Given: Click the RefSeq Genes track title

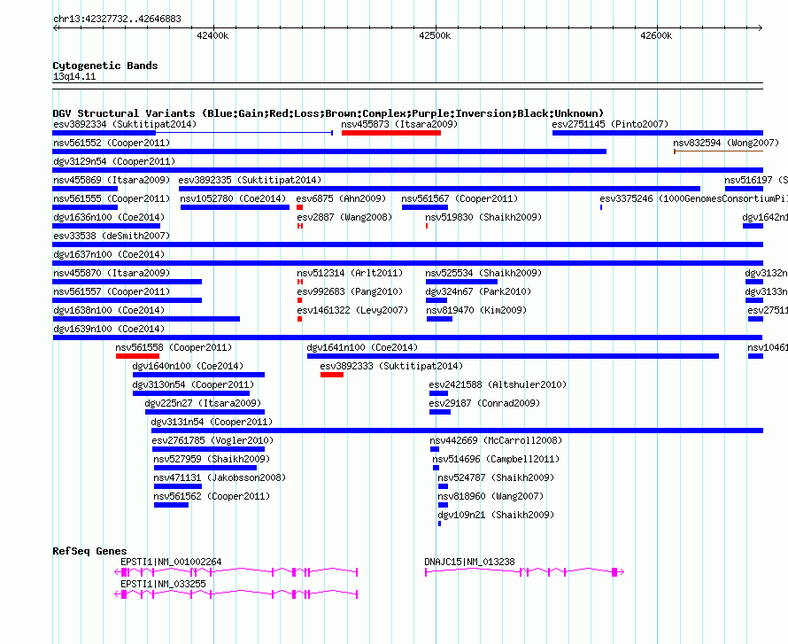Looking at the screenshot, I should tap(89, 551).
